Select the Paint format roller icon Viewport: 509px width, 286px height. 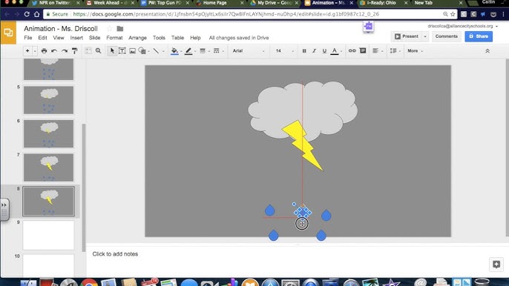[75, 51]
